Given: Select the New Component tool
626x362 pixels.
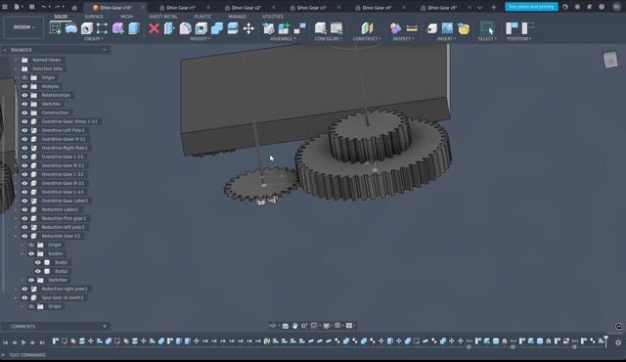Looking at the screenshot, I should coord(269,28).
